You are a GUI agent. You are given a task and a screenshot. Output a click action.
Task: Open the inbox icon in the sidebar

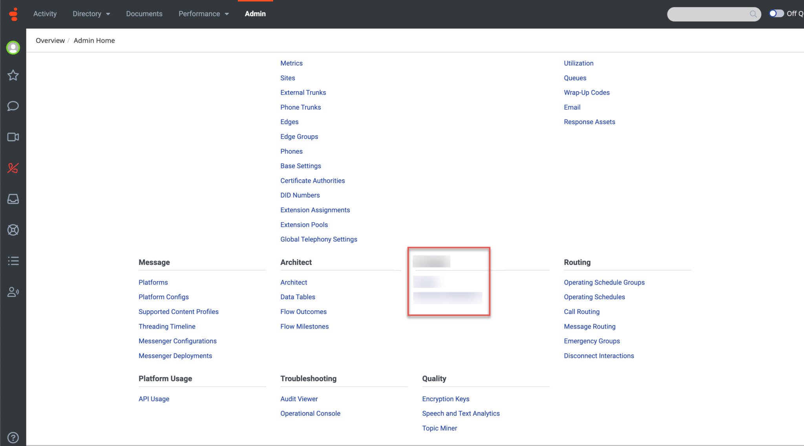(x=13, y=199)
